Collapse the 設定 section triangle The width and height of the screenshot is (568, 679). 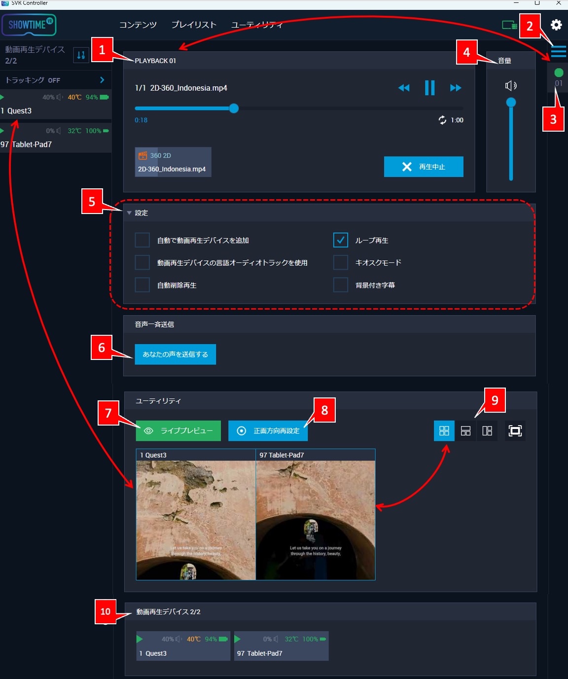tap(129, 213)
